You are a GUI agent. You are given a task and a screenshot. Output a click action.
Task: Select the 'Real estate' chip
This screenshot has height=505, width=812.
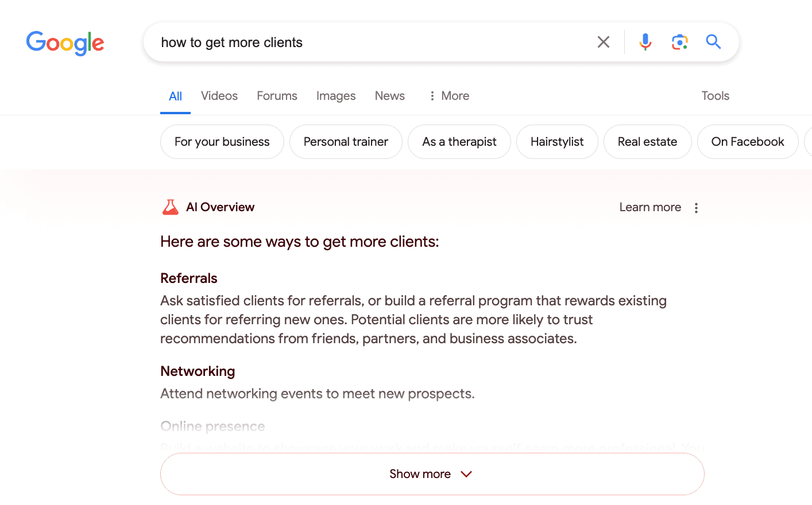coord(648,142)
